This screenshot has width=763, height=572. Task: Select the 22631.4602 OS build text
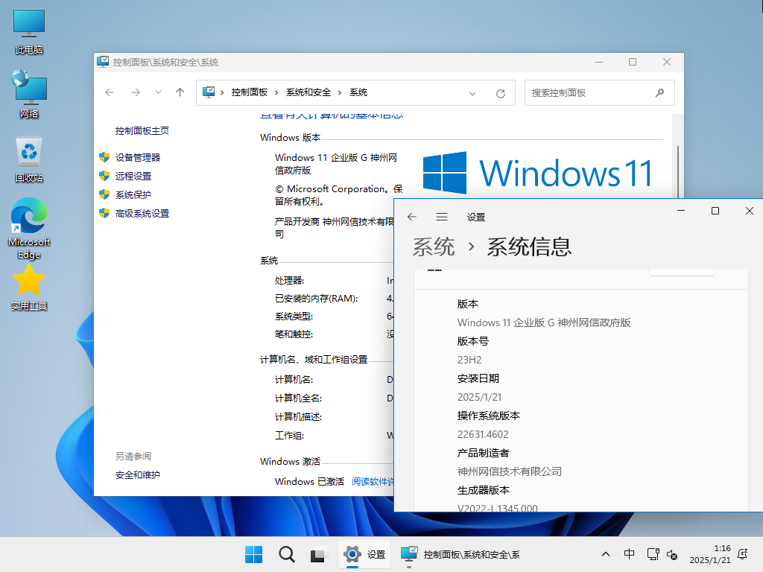(483, 434)
